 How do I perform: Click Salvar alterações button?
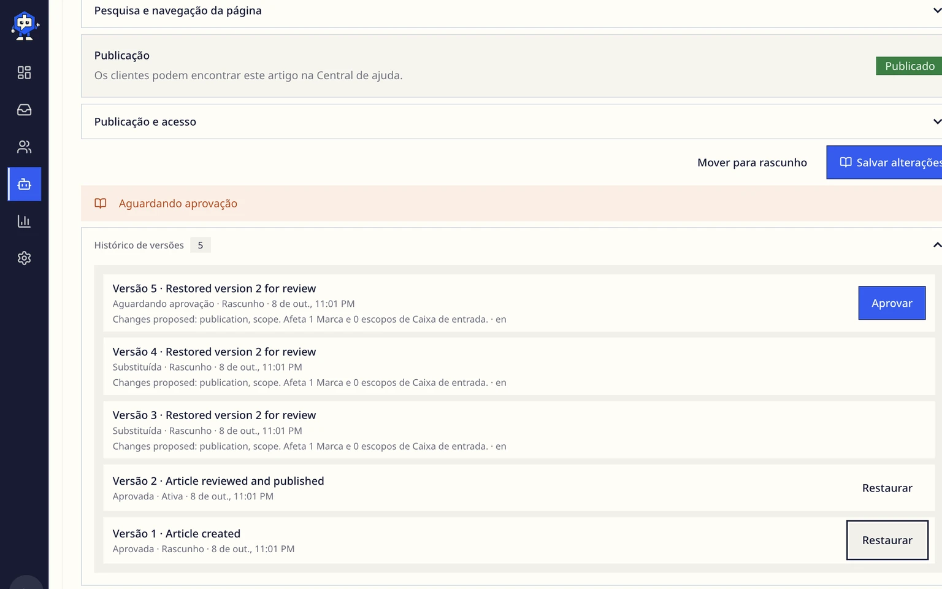884,163
